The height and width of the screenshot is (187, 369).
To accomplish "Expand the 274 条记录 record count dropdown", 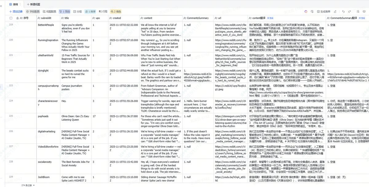I will click(x=28, y=185).
